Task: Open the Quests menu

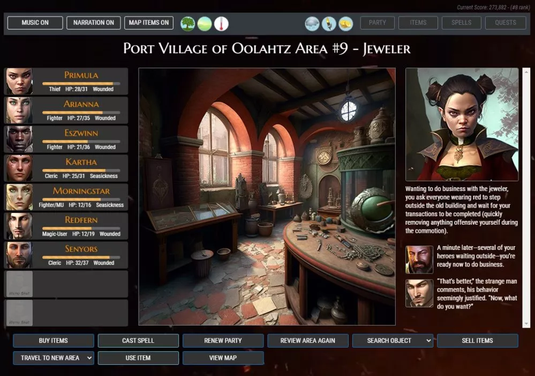Action: (x=506, y=23)
